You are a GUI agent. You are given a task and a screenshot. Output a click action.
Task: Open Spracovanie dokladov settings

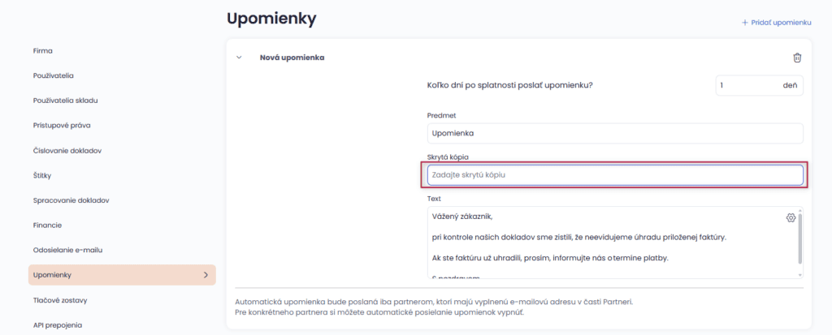tap(71, 200)
